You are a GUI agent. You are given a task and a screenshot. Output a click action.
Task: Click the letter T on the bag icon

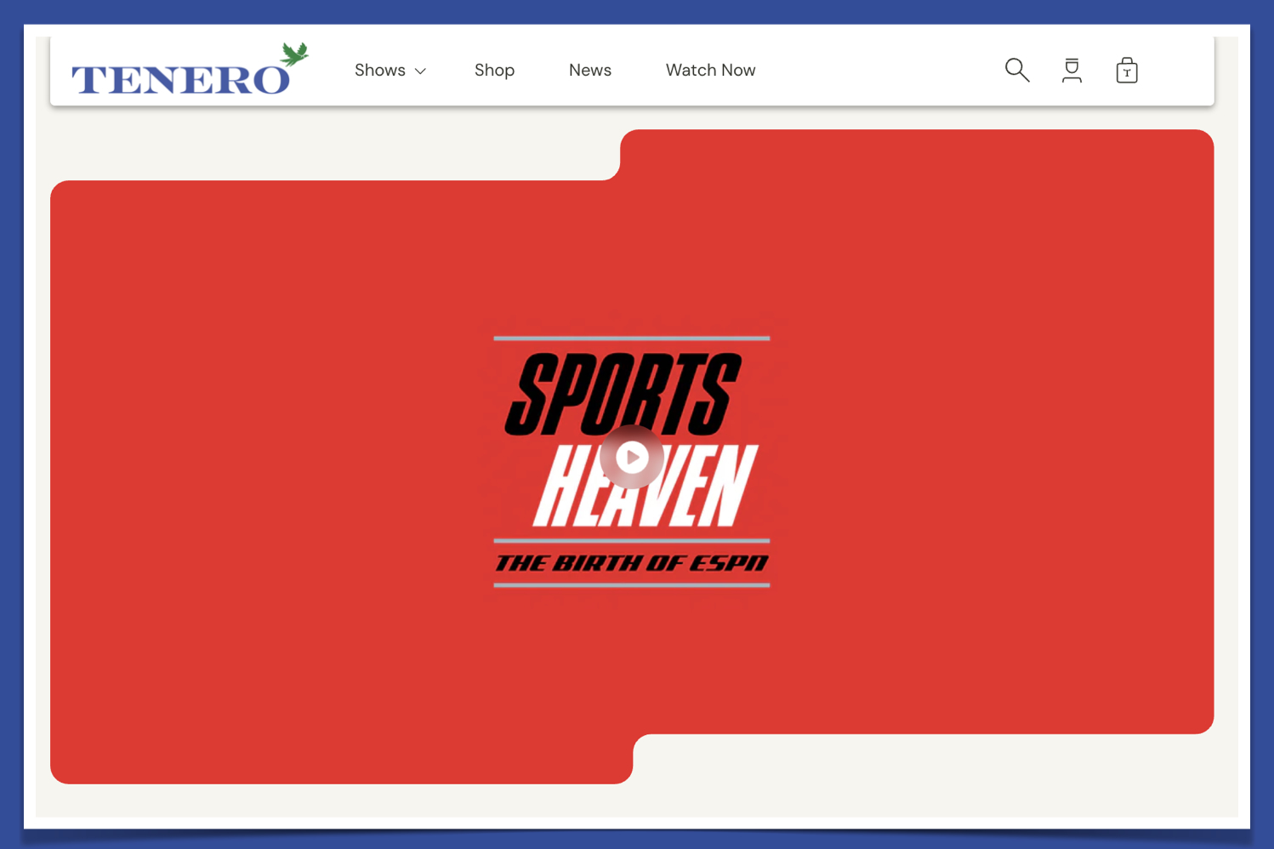[1127, 73]
